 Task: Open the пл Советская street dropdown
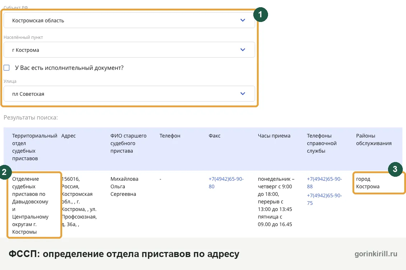(129, 94)
